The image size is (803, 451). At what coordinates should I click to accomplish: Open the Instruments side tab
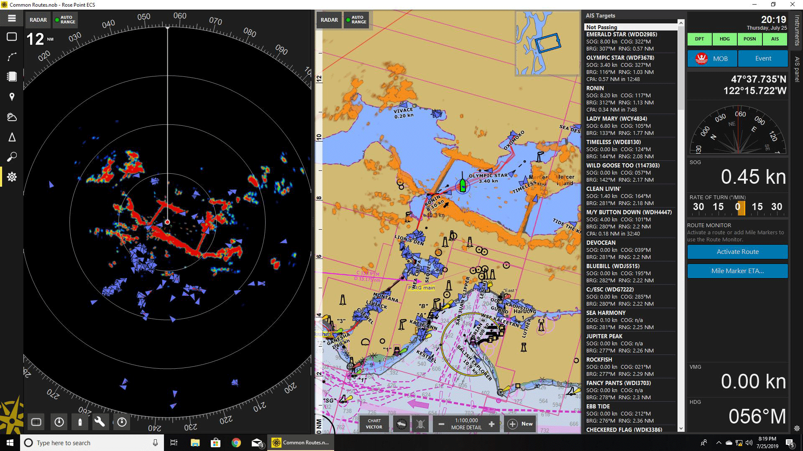tap(797, 30)
